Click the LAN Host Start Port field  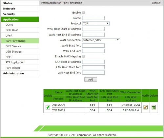[93, 67]
